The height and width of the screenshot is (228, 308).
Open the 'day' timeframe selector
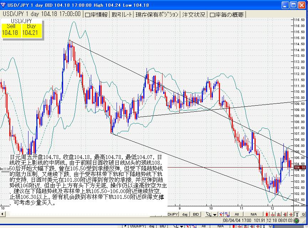185,214
